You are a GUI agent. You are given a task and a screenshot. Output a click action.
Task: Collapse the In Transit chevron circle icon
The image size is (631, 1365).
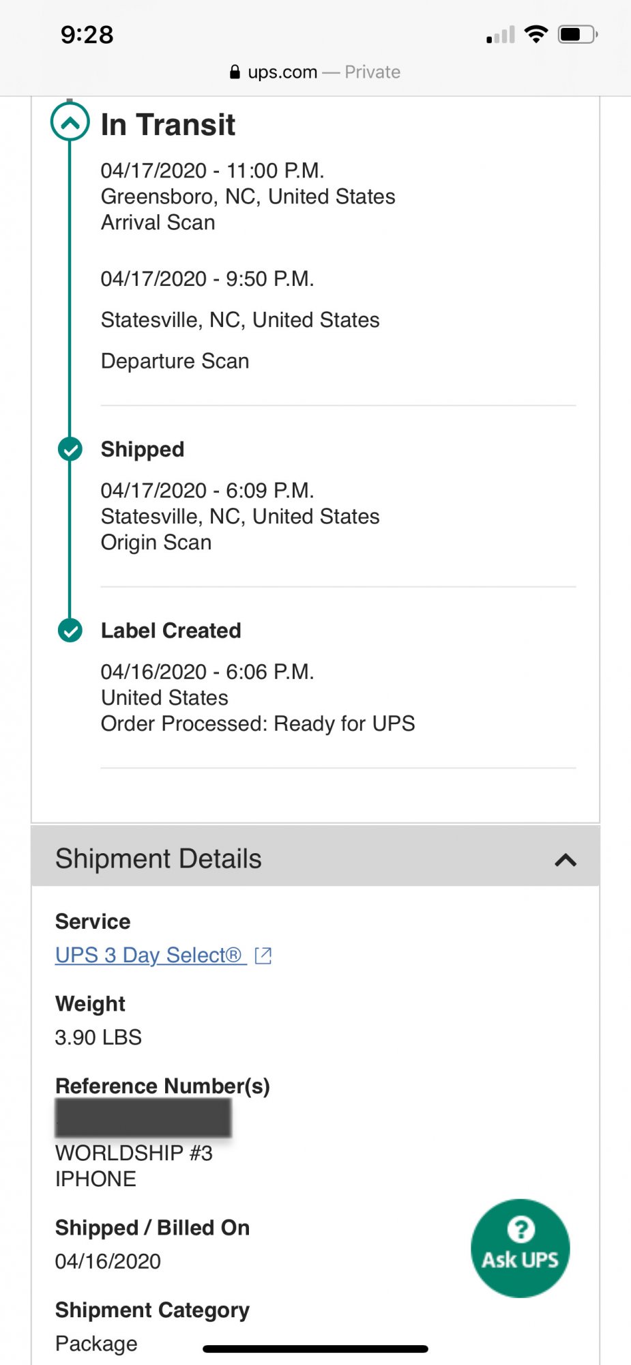pos(70,122)
